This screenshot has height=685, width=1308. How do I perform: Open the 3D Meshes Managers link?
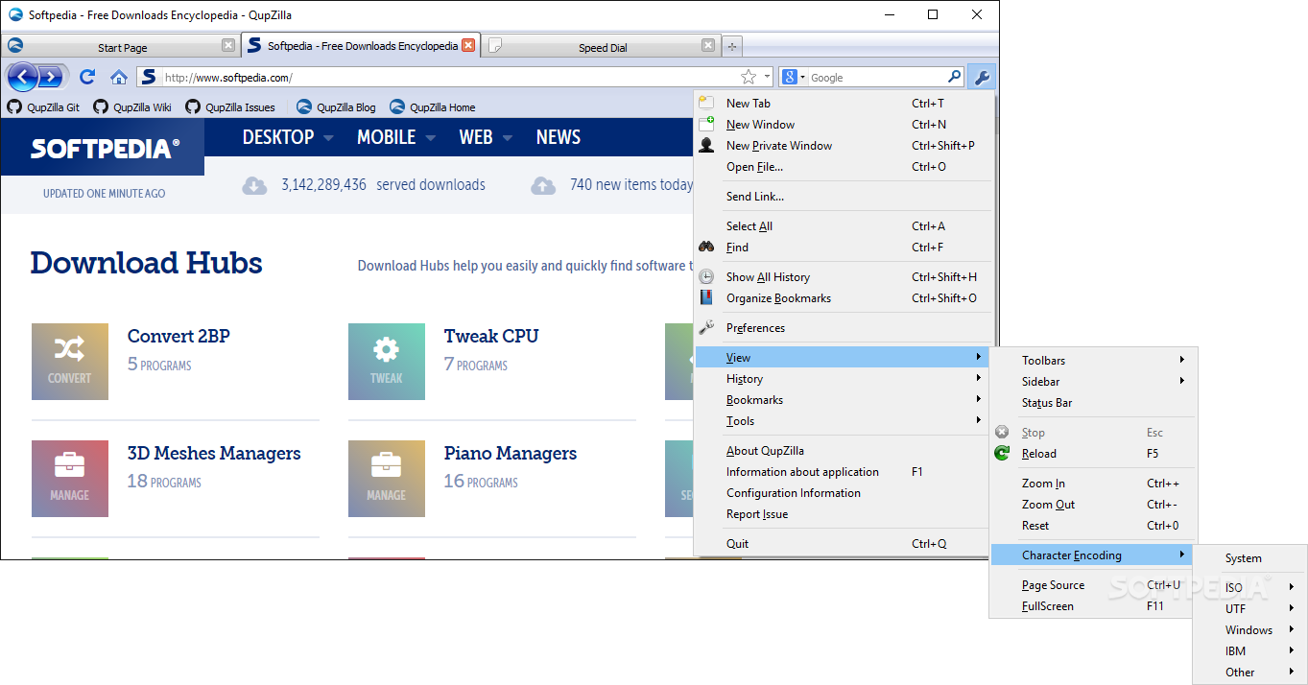point(214,453)
